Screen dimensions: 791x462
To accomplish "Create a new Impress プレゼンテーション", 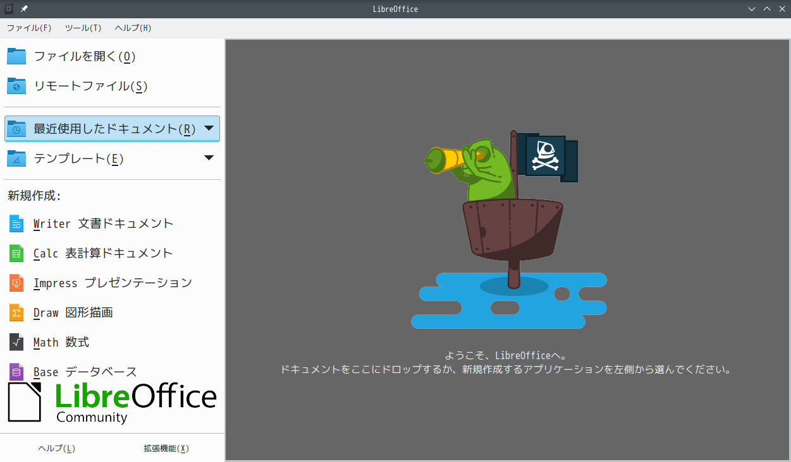I will point(113,283).
